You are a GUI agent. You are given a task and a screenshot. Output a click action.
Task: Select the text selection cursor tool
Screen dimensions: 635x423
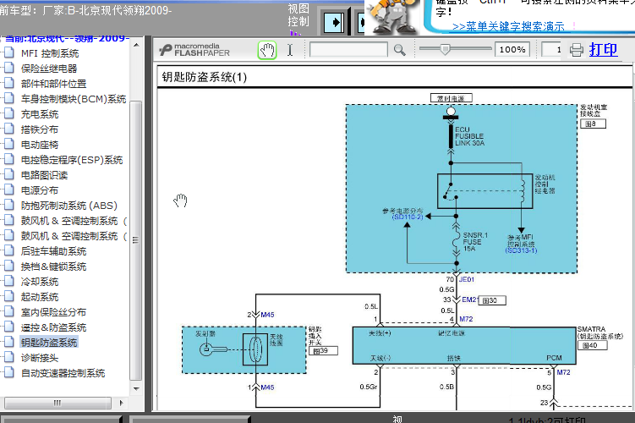(x=290, y=50)
